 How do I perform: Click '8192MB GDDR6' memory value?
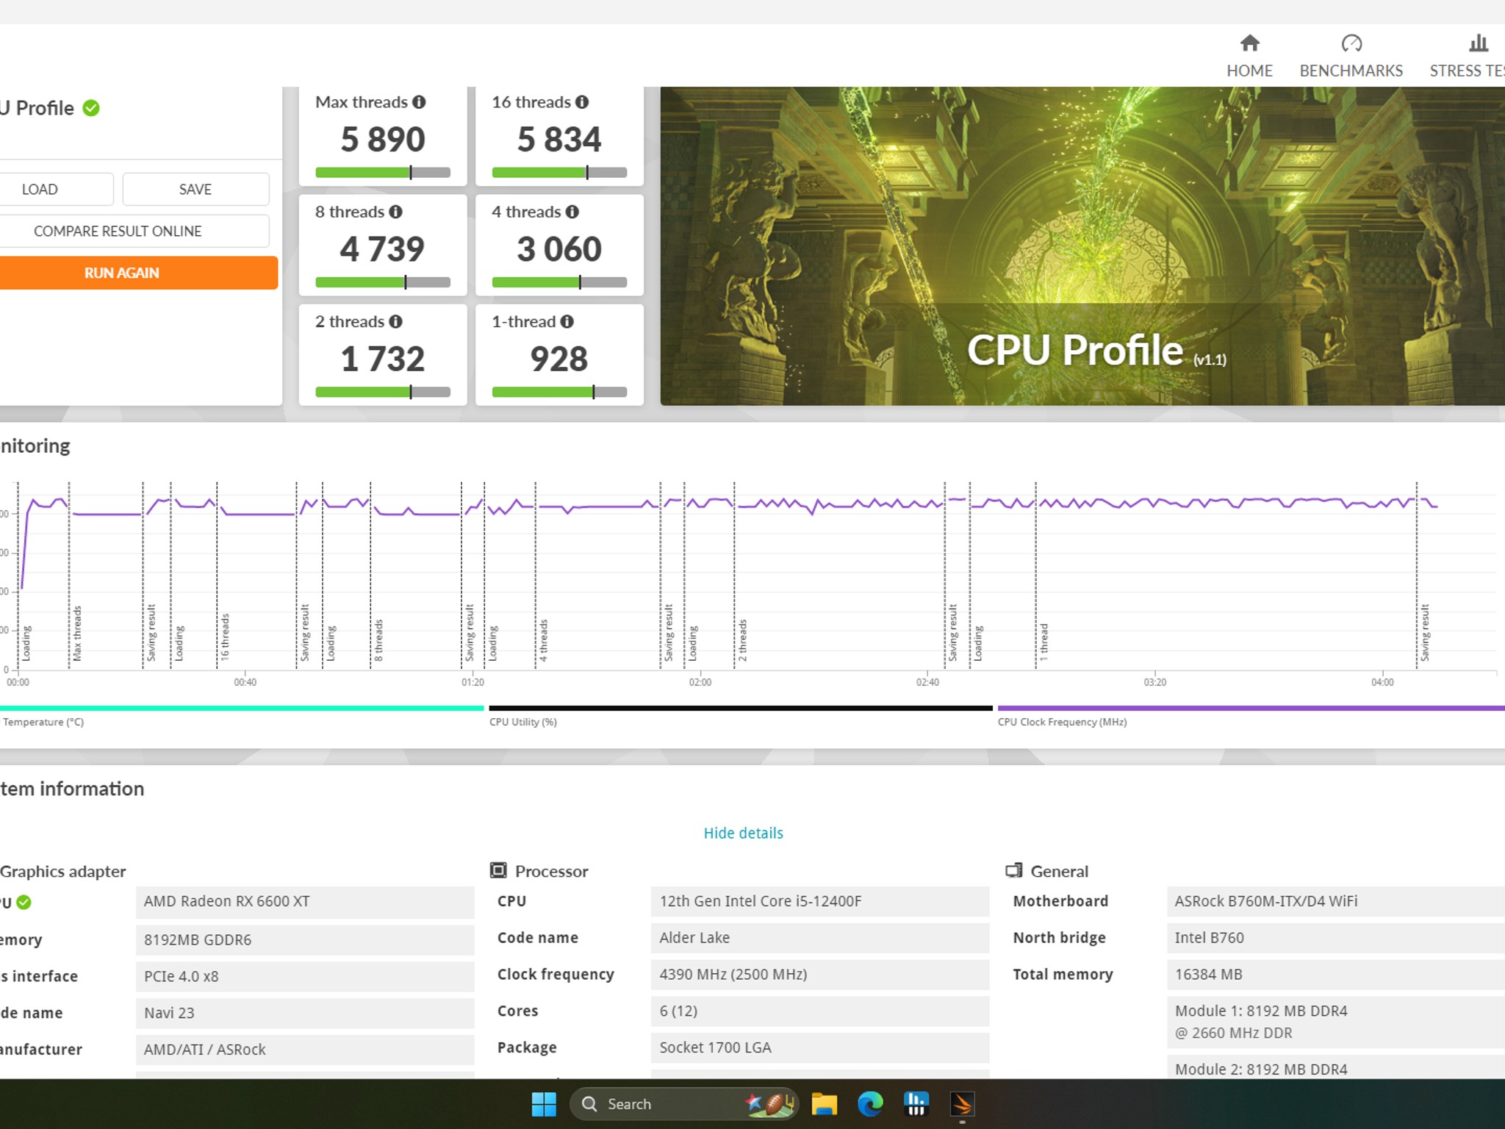click(x=305, y=940)
